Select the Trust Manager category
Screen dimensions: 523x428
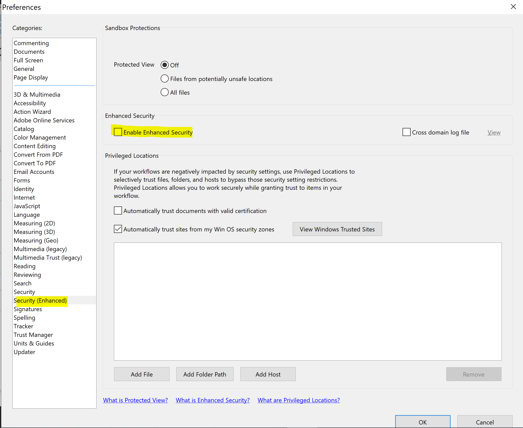(x=33, y=335)
